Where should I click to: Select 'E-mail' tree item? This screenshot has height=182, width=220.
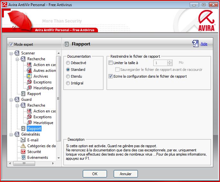[x=33, y=140]
